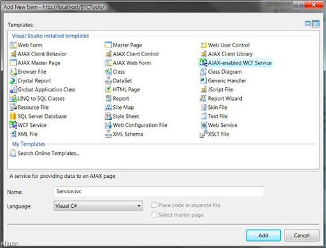Select the Resource File icon
Screen dimensions: 326x248
tap(13, 107)
